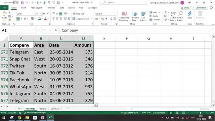Add a new sheet with plus button

click(x=68, y=109)
